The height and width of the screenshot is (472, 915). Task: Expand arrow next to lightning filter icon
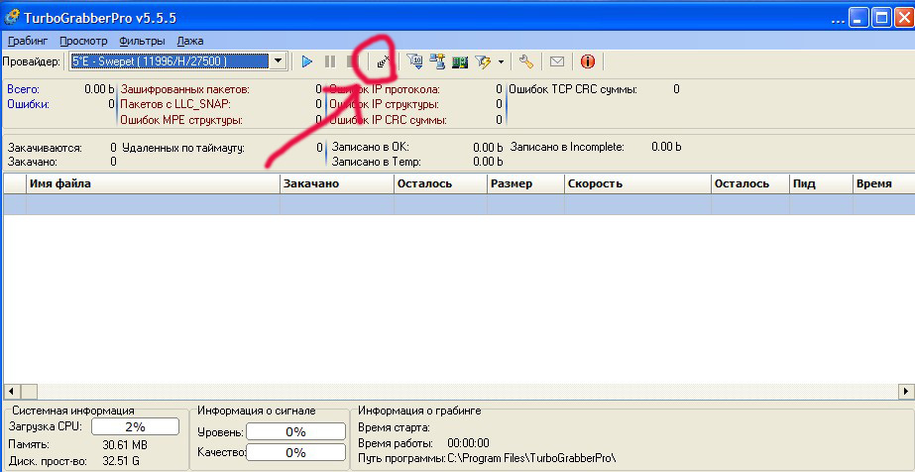coord(501,61)
